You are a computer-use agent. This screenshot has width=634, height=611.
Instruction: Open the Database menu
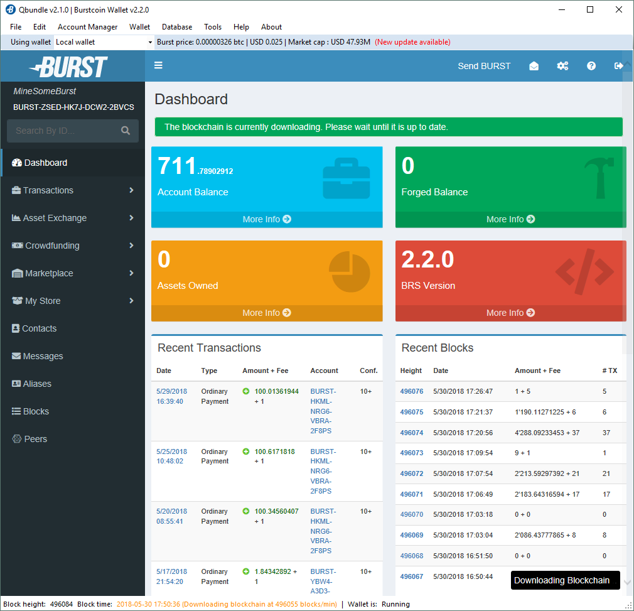tap(177, 27)
